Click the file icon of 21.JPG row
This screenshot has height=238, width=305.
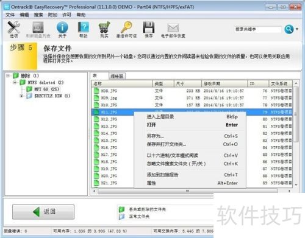point(96,183)
